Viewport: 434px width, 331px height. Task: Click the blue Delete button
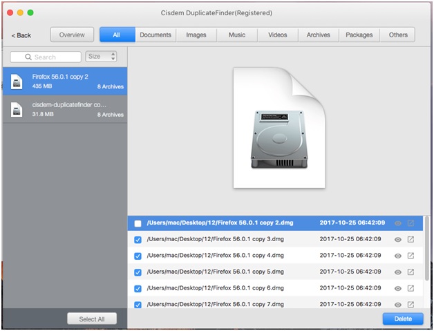click(x=403, y=319)
